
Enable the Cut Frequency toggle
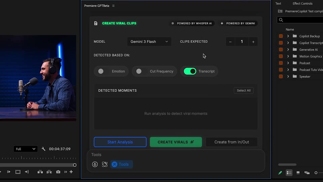[139, 71]
